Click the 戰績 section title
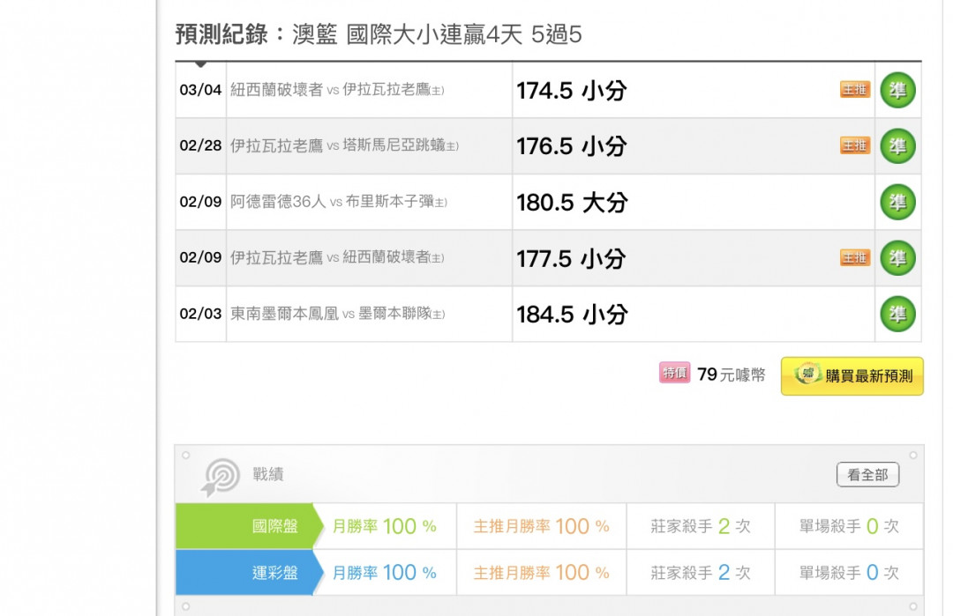Screen dimensions: 953x616 268,475
